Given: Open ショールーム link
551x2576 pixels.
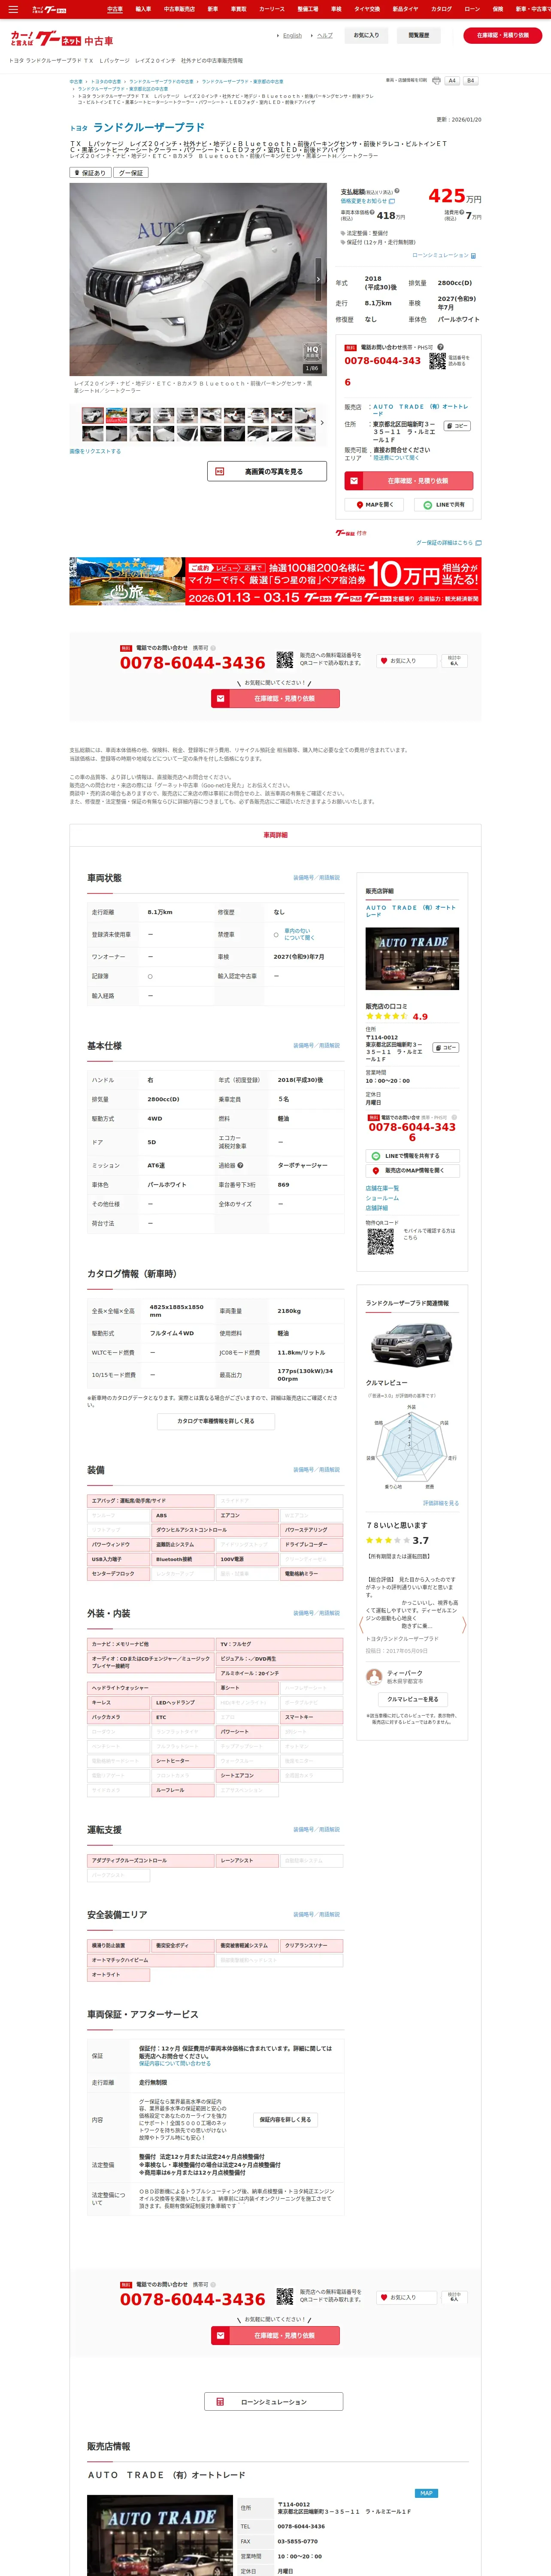Looking at the screenshot, I should [382, 1198].
